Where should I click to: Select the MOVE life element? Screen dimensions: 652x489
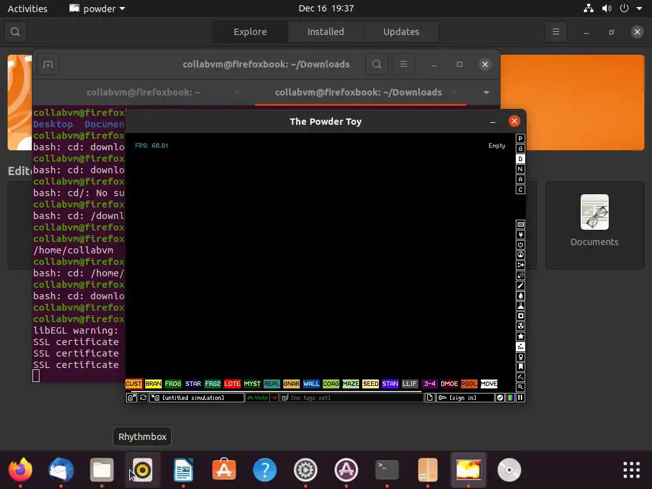(489, 384)
